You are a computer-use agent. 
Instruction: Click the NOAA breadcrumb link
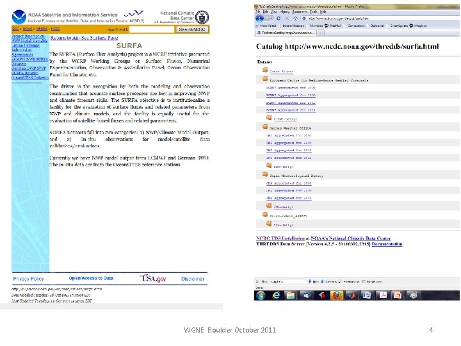point(28,29)
